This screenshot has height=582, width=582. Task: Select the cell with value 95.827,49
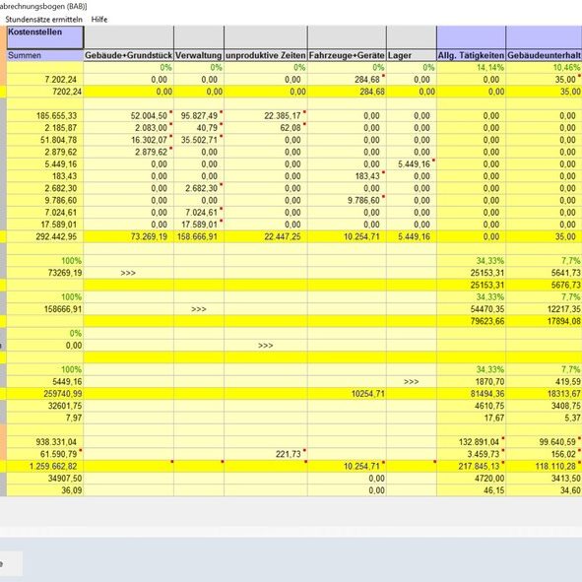pos(199,116)
